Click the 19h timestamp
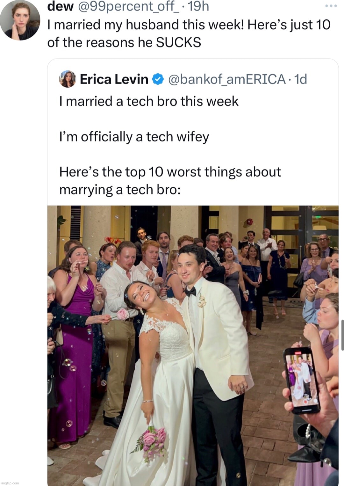 (198, 6)
